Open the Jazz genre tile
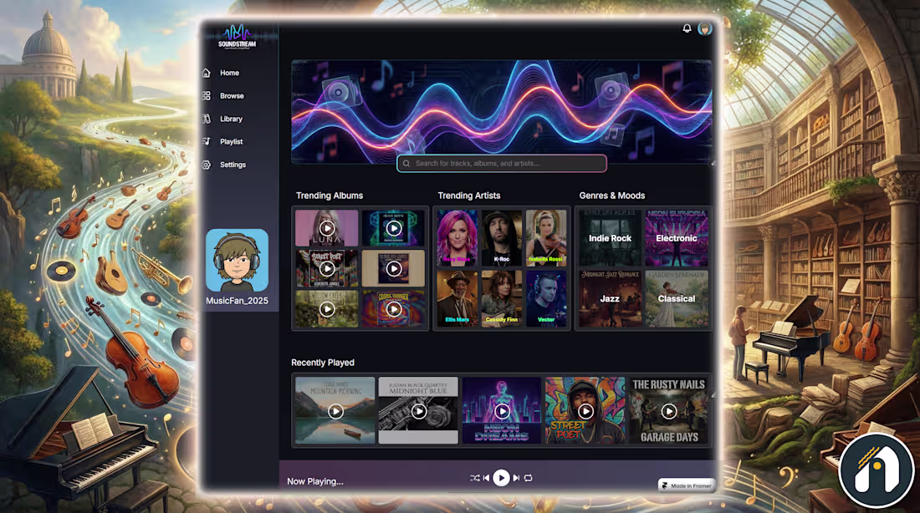This screenshot has width=920, height=513. [608, 298]
